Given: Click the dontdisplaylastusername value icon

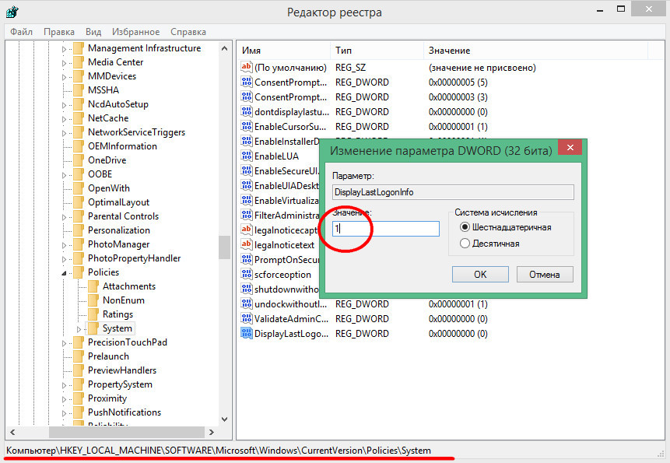Looking at the screenshot, I should tap(247, 111).
